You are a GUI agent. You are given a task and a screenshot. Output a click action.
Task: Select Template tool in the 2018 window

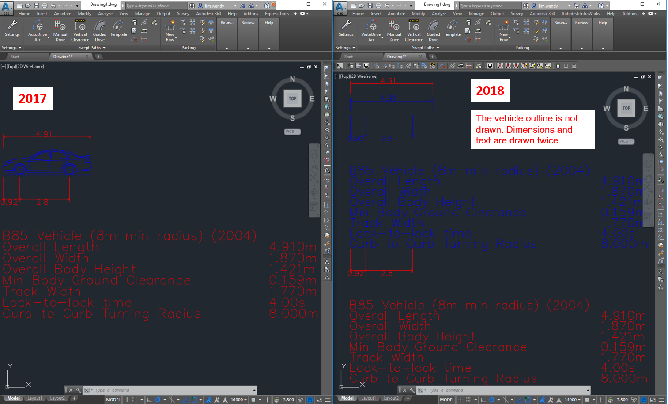pyautogui.click(x=452, y=29)
